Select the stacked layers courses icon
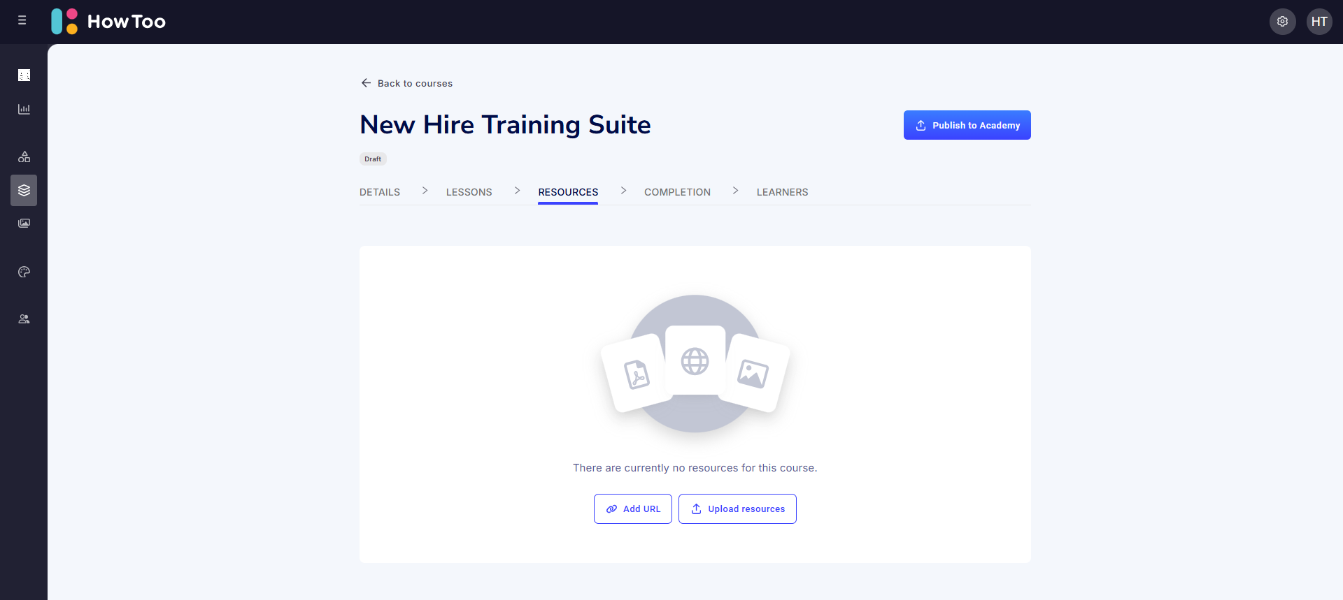This screenshot has height=600, width=1343. pyautogui.click(x=24, y=190)
